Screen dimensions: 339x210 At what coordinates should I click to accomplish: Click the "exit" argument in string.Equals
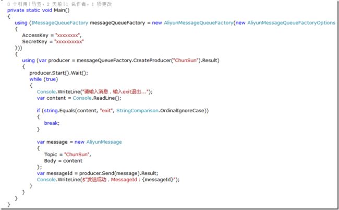(x=106, y=111)
